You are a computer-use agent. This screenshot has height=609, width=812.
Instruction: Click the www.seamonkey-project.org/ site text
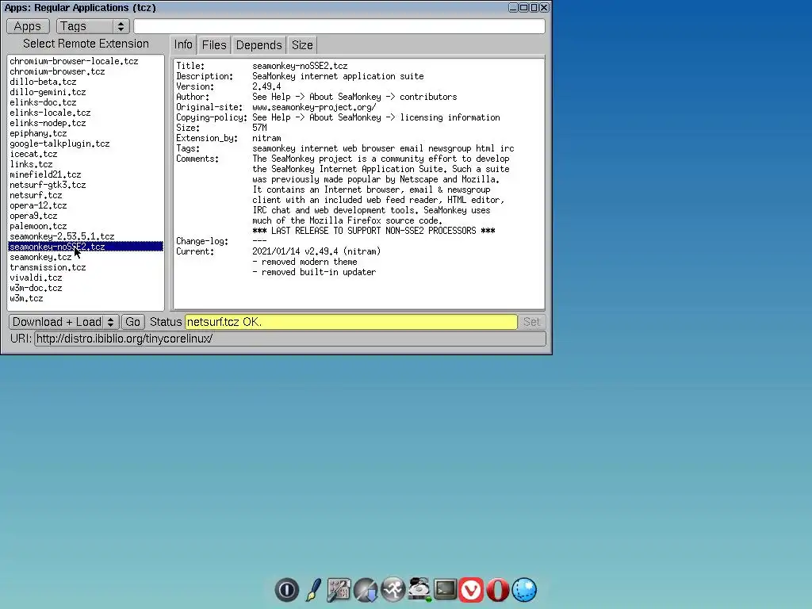(x=314, y=107)
